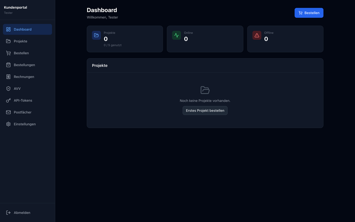355x222 pixels.
Task: Click the blue Bestellen button at top right
Action: tap(309, 13)
